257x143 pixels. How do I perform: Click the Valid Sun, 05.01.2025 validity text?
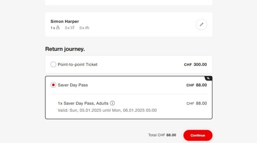pyautogui.click(x=107, y=110)
